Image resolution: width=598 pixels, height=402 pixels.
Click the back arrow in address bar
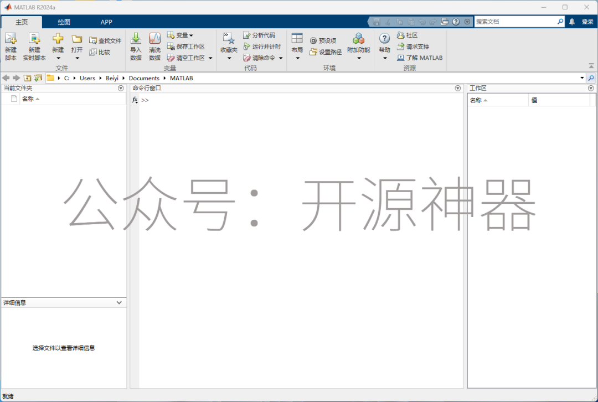6,78
